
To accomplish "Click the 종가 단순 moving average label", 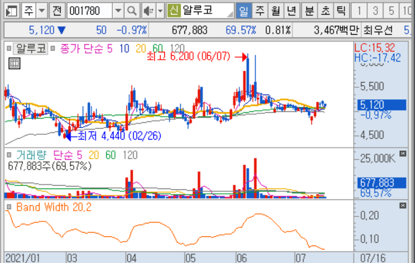I will [x=81, y=48].
